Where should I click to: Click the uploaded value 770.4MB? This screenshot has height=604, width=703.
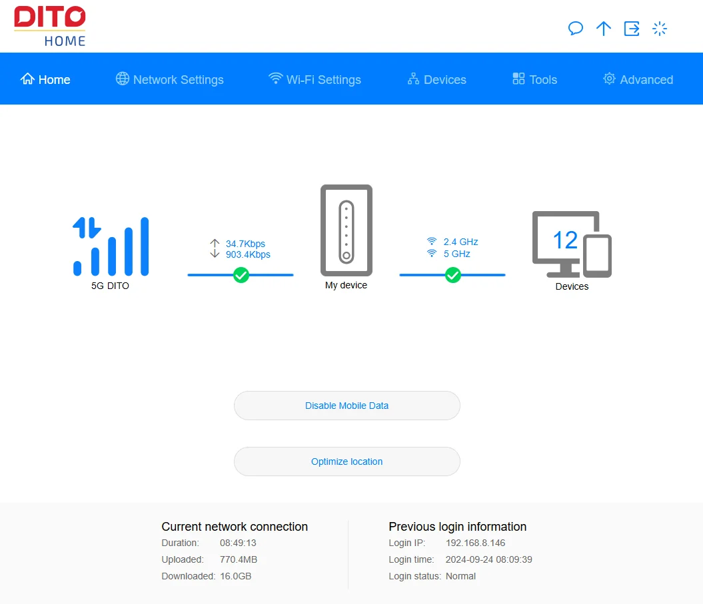(x=239, y=559)
